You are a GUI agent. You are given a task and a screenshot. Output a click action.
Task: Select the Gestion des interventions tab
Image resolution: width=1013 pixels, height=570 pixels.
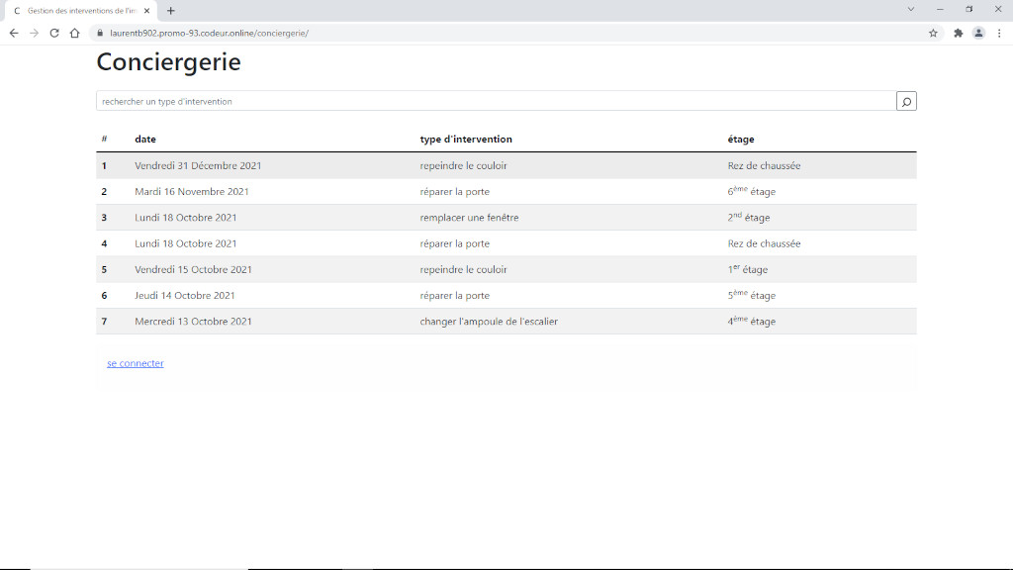[79, 11]
